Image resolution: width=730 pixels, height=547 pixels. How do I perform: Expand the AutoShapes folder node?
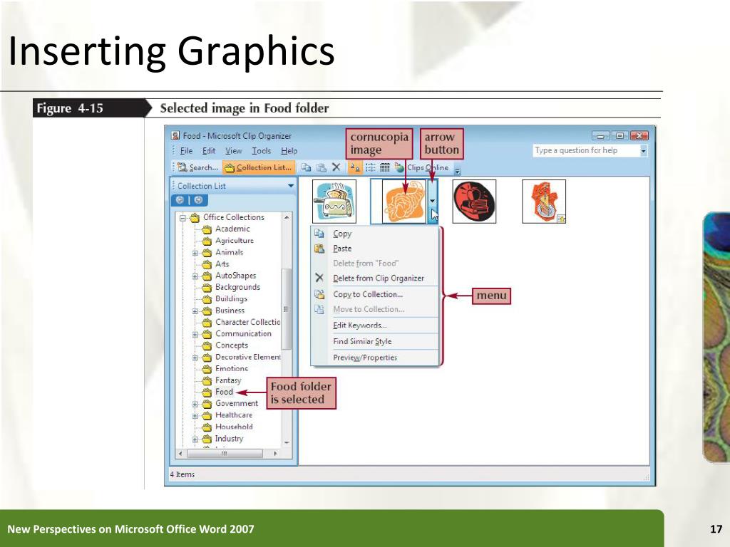[195, 276]
